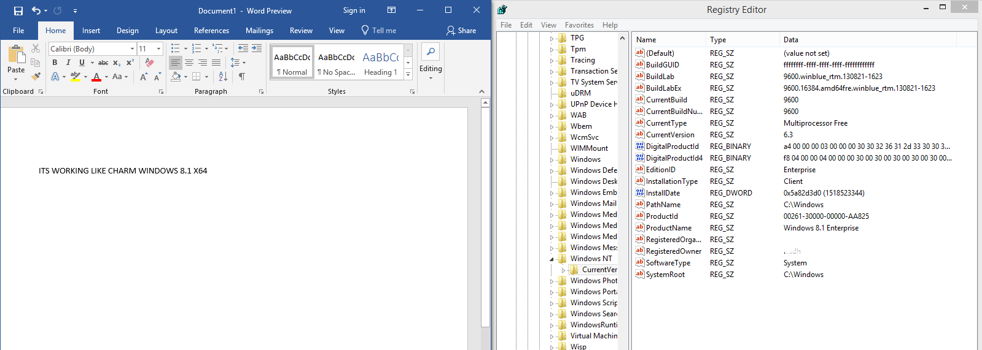
Task: Apply paragraph shading with the paint bucket
Action: [176, 77]
